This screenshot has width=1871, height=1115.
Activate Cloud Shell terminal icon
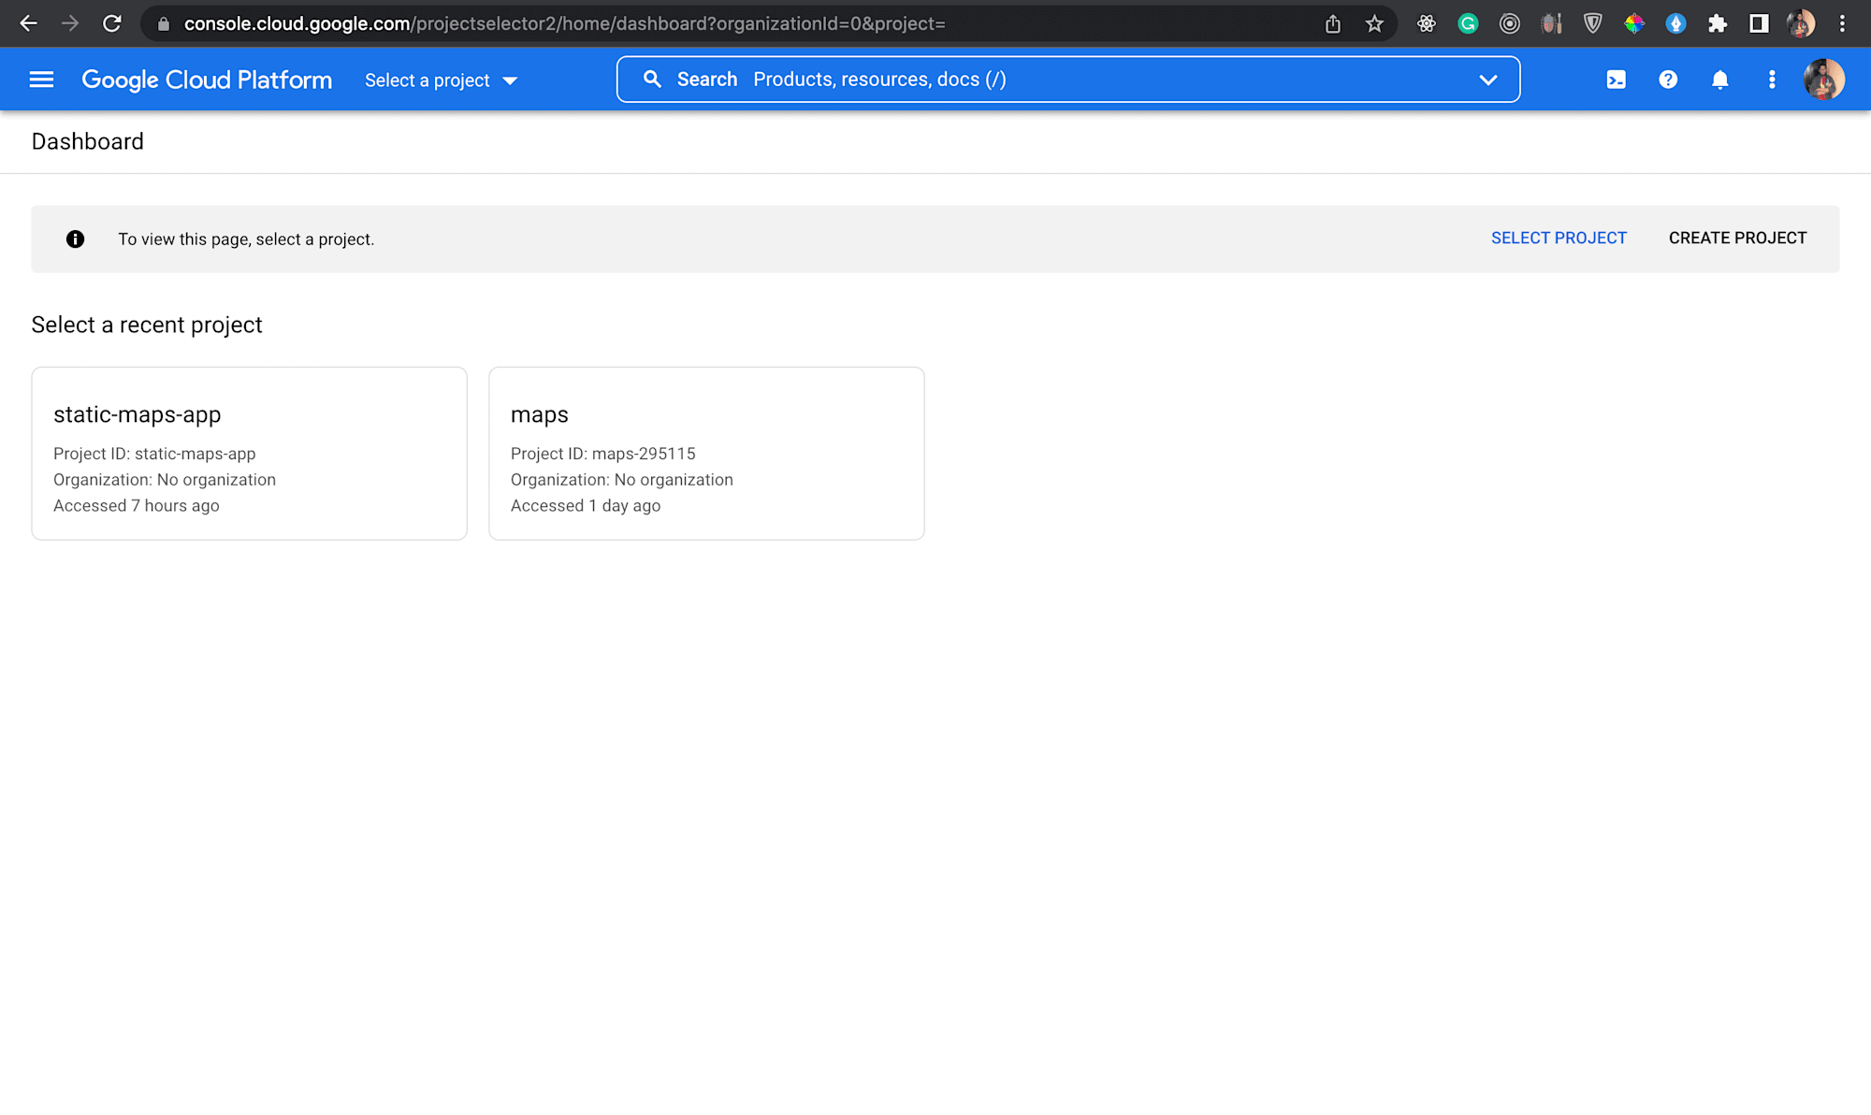tap(1616, 80)
